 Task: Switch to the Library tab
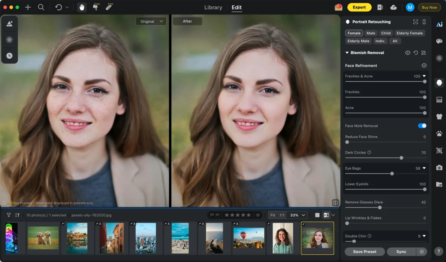(213, 7)
